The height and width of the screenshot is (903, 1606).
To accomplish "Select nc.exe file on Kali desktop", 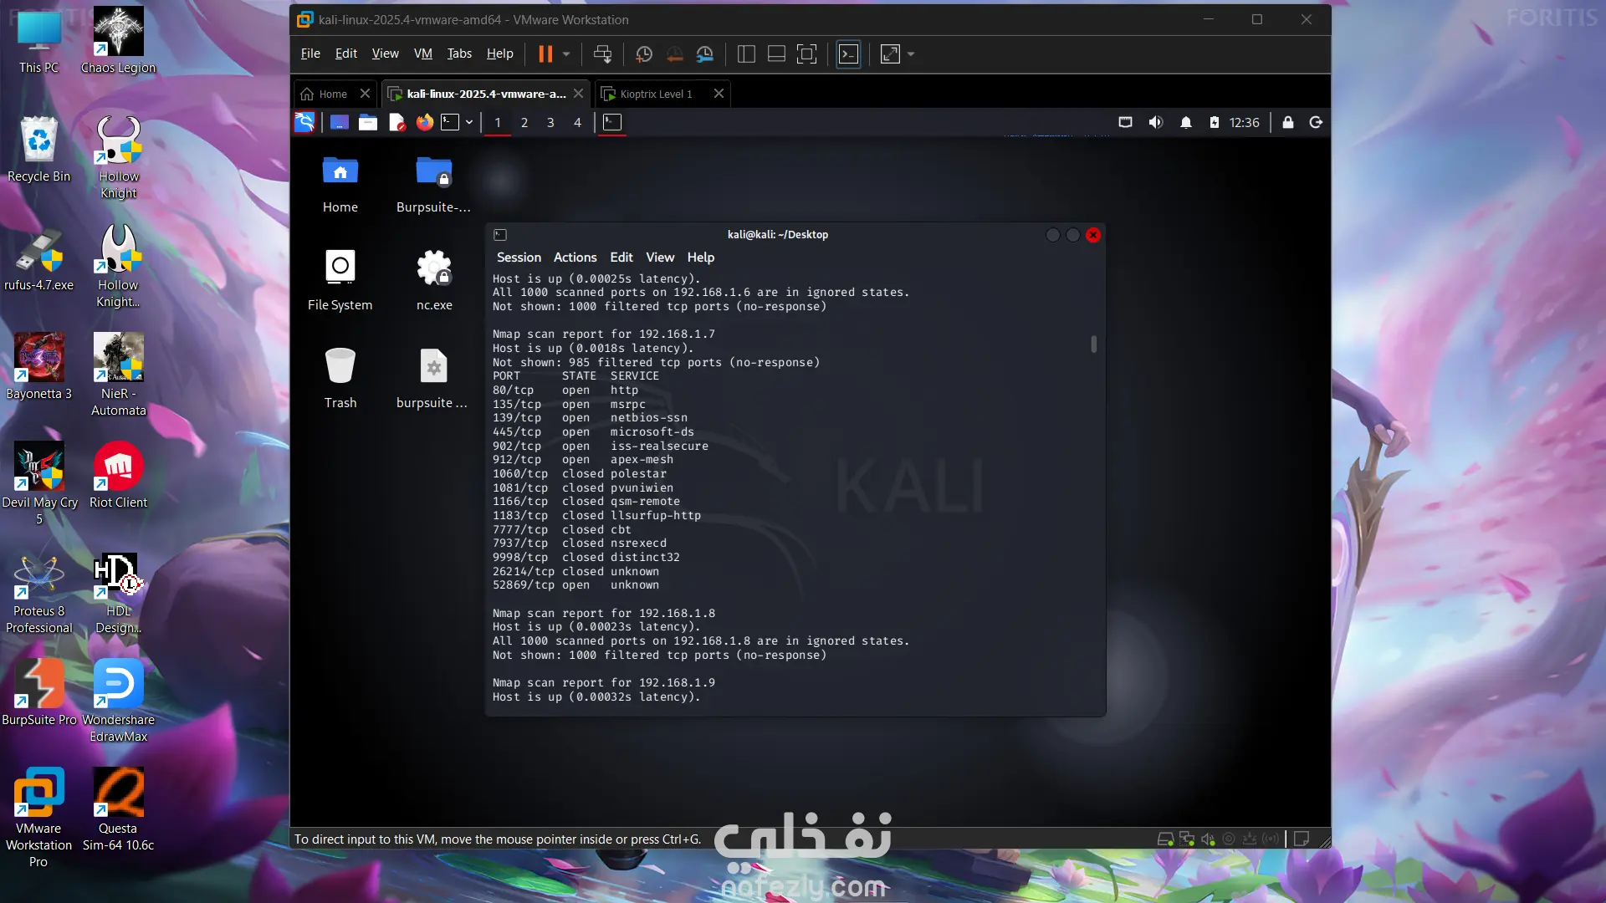I will pos(434,281).
